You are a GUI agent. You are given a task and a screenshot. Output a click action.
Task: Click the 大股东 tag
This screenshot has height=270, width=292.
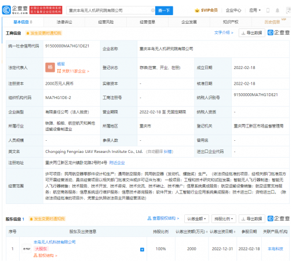[x=41, y=249]
